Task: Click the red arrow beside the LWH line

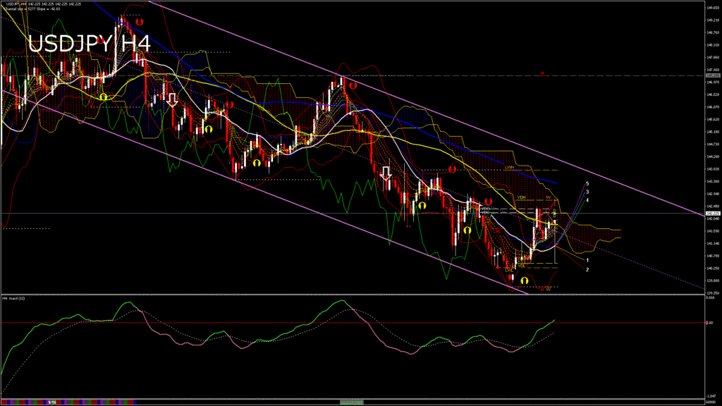Action: pos(452,170)
